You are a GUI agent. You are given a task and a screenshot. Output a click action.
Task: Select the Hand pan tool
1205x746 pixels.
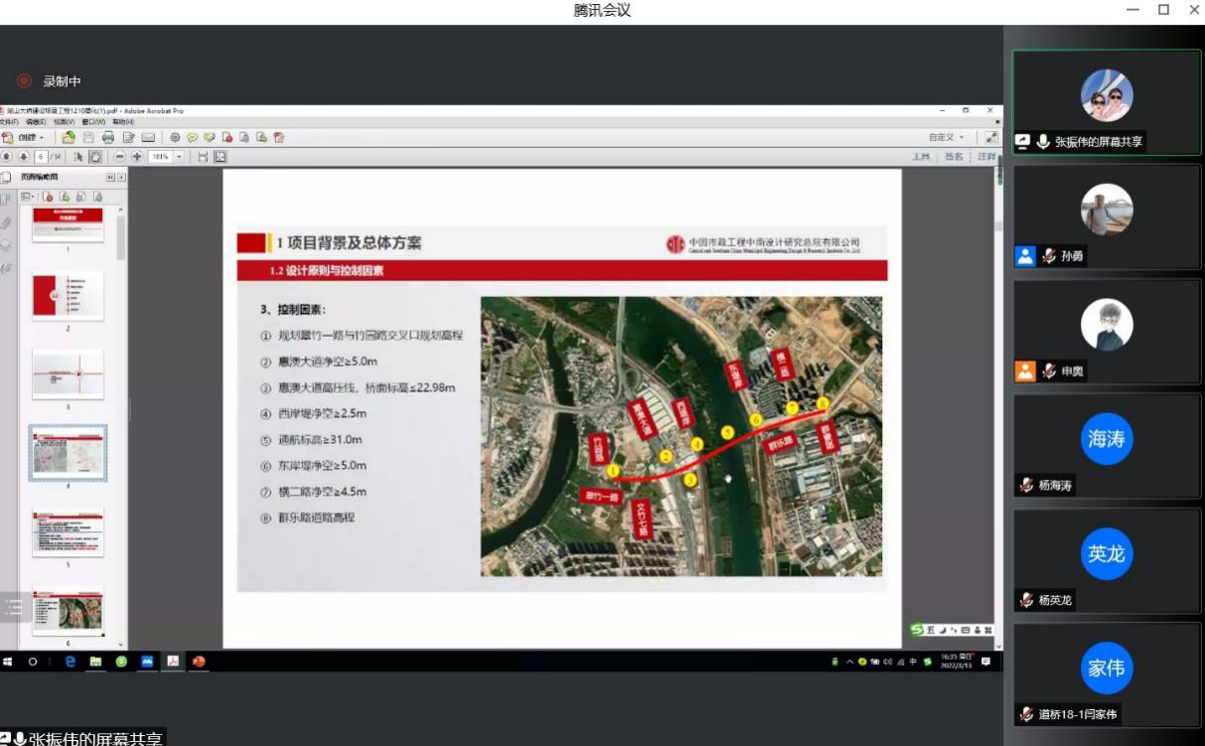pos(95,157)
